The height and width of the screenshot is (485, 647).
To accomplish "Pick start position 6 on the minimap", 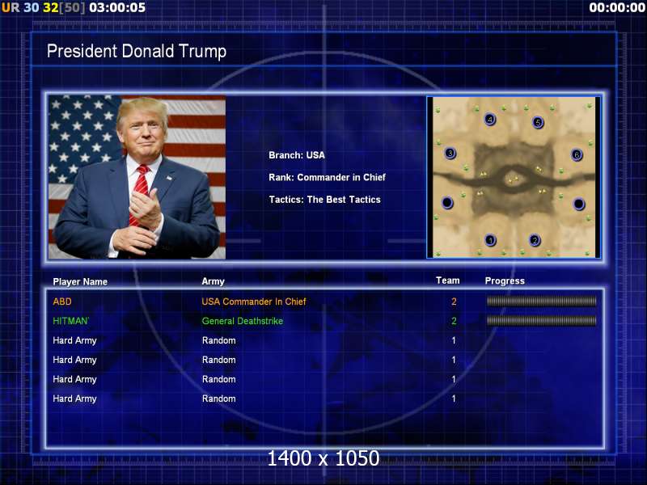I will 577,155.
